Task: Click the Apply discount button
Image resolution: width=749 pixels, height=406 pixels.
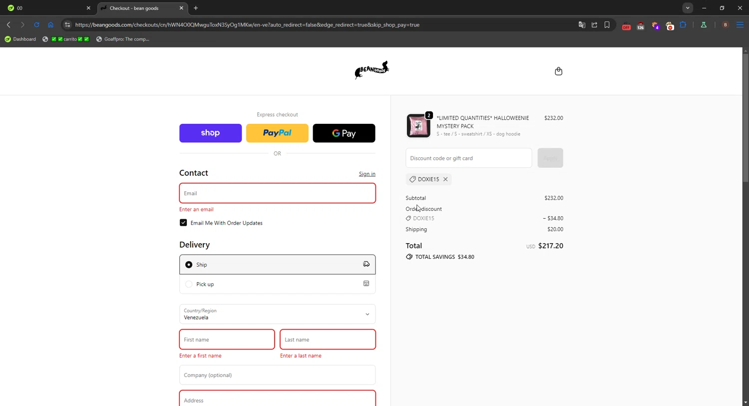Action: pos(550,158)
